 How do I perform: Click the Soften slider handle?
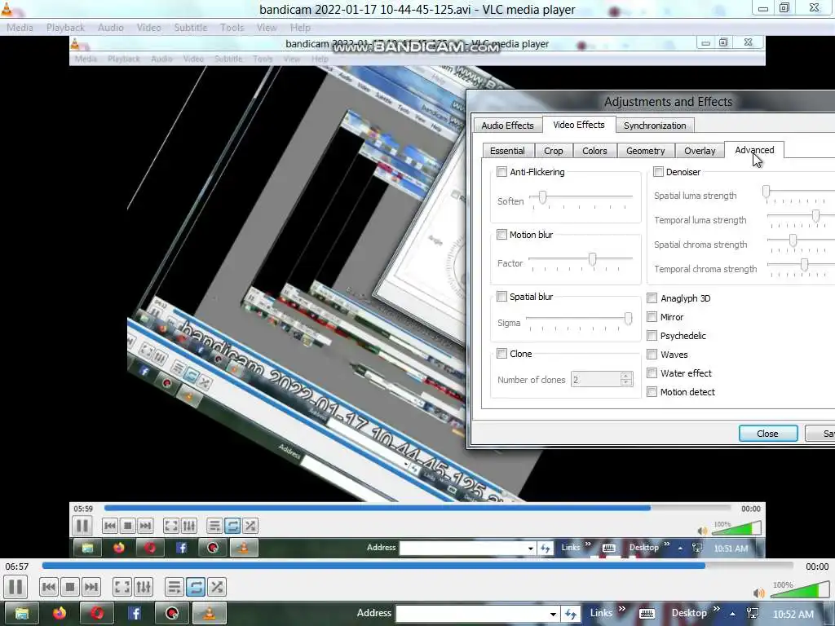[x=542, y=197]
